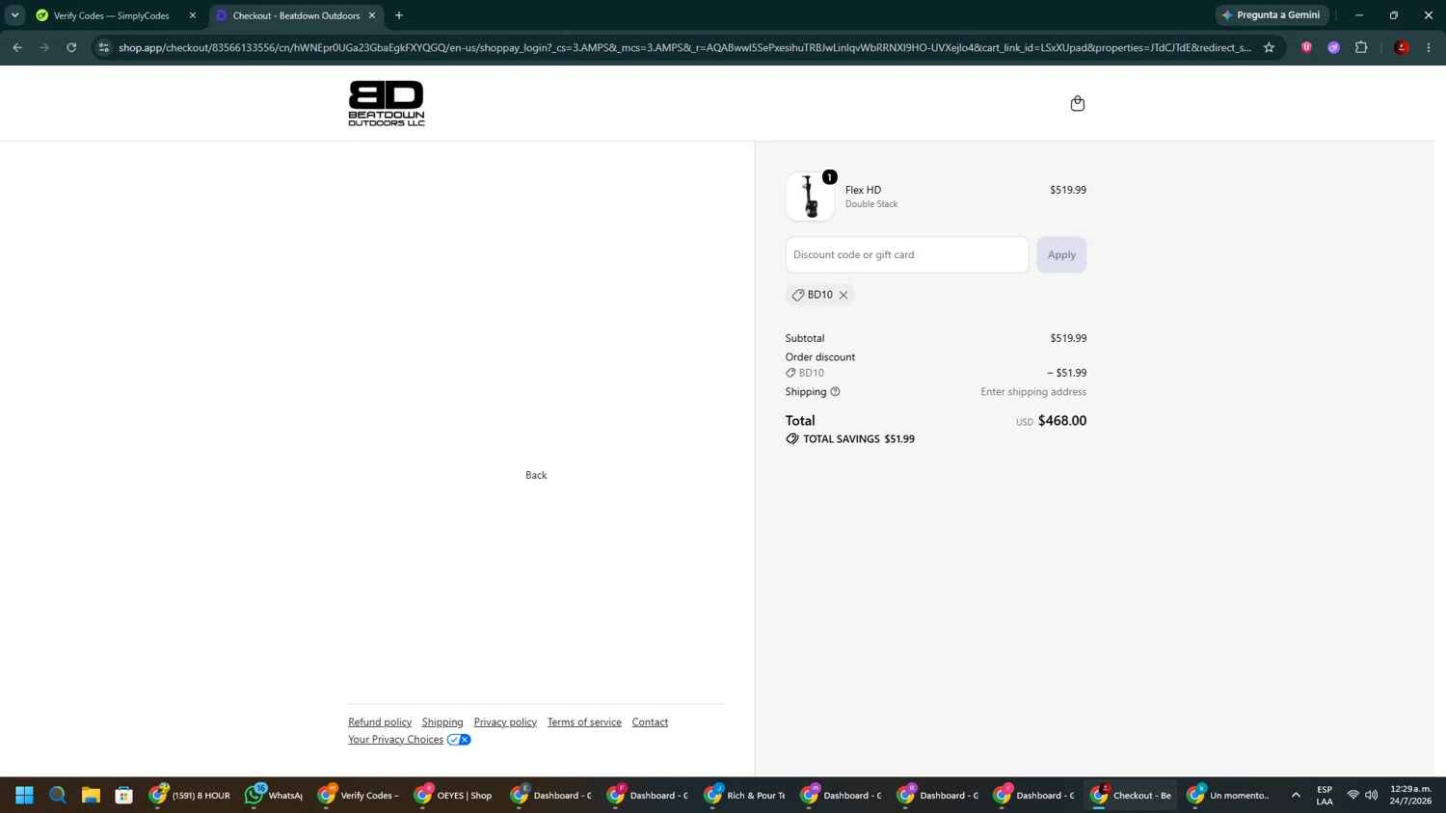Click the Subtotal label
The image size is (1446, 813).
tap(805, 338)
